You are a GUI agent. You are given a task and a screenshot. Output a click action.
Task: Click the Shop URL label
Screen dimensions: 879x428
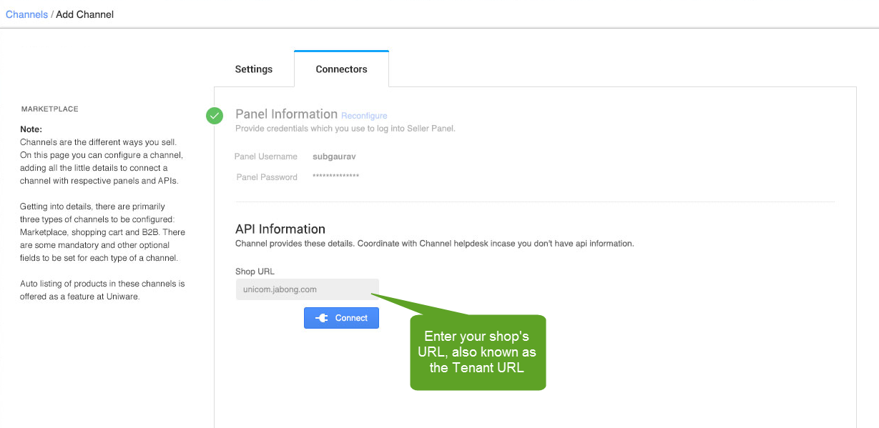pyautogui.click(x=255, y=272)
